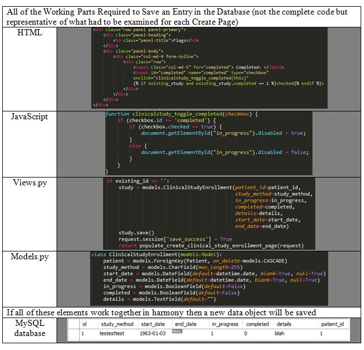Click the 'All of the Working Parts' heading
This screenshot has height=350, width=364.
[177, 17]
